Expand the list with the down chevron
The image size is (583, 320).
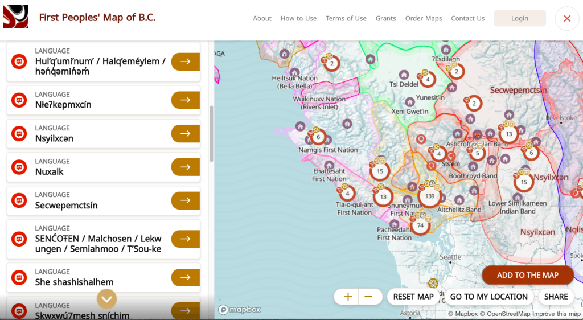[x=106, y=298]
